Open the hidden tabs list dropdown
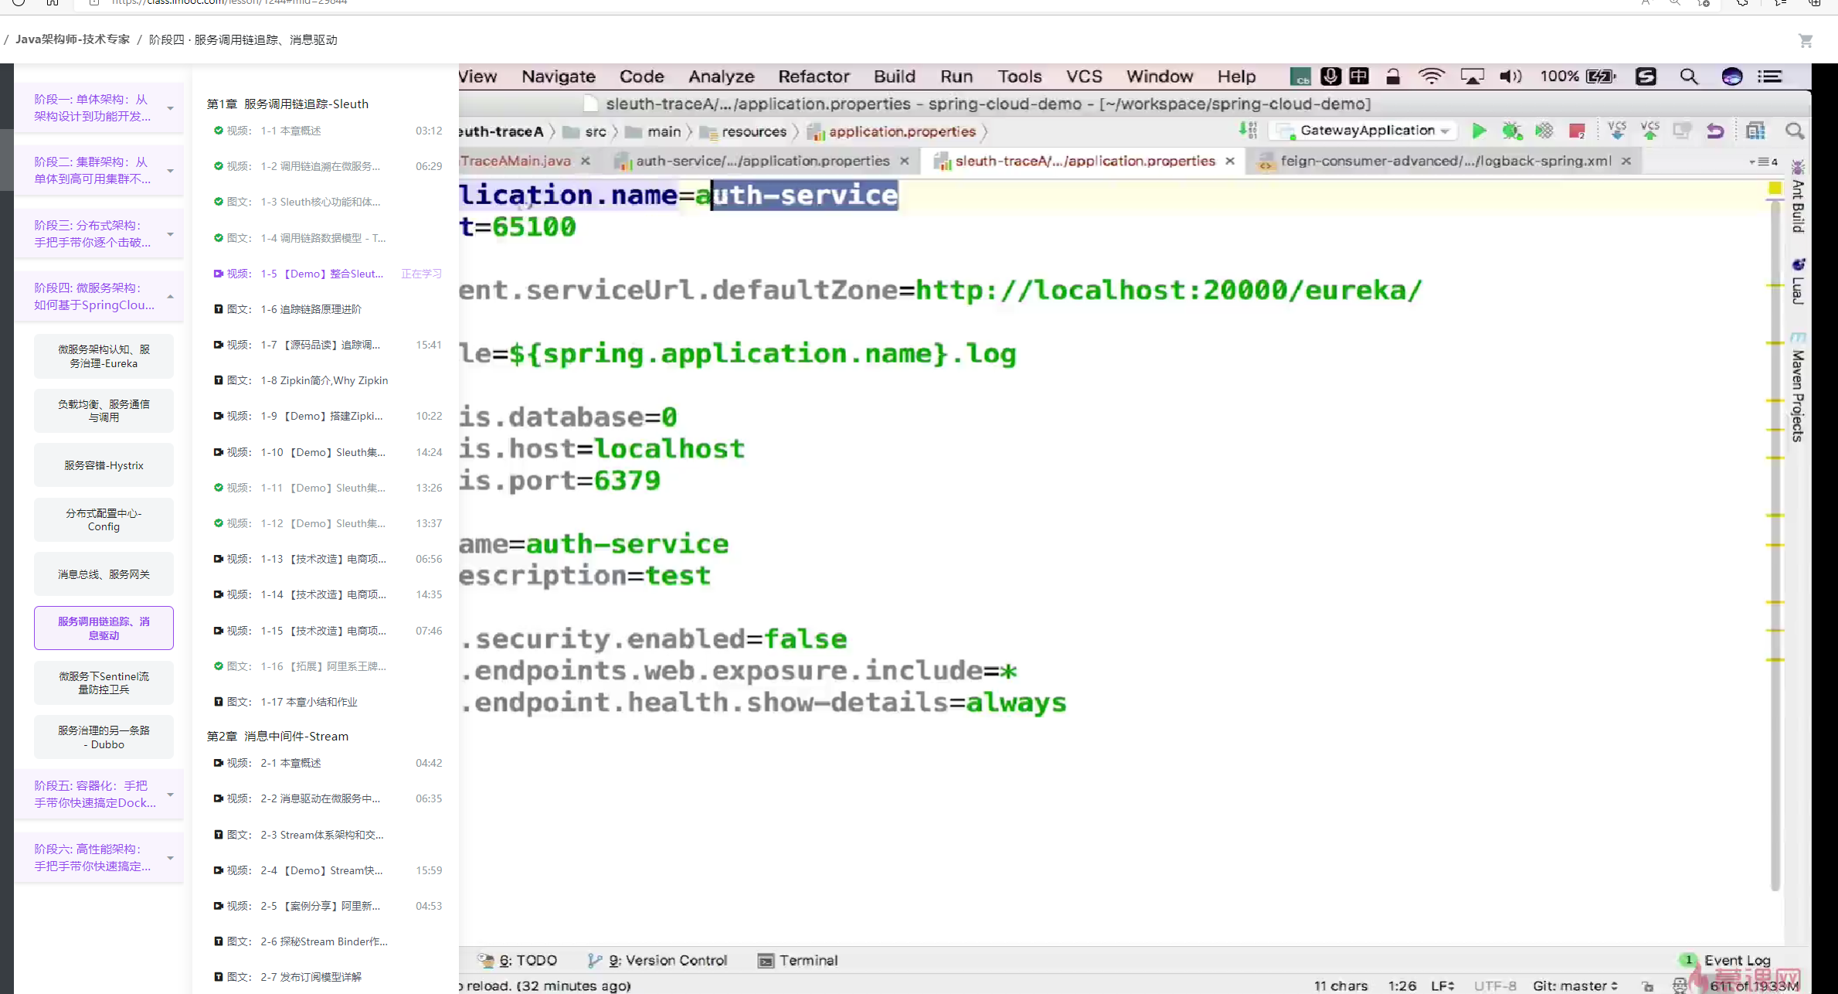The height and width of the screenshot is (994, 1838). pyautogui.click(x=1762, y=162)
